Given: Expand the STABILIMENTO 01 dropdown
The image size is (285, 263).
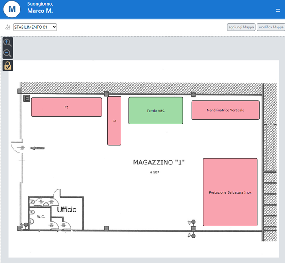Looking at the screenshot, I should (x=35, y=27).
